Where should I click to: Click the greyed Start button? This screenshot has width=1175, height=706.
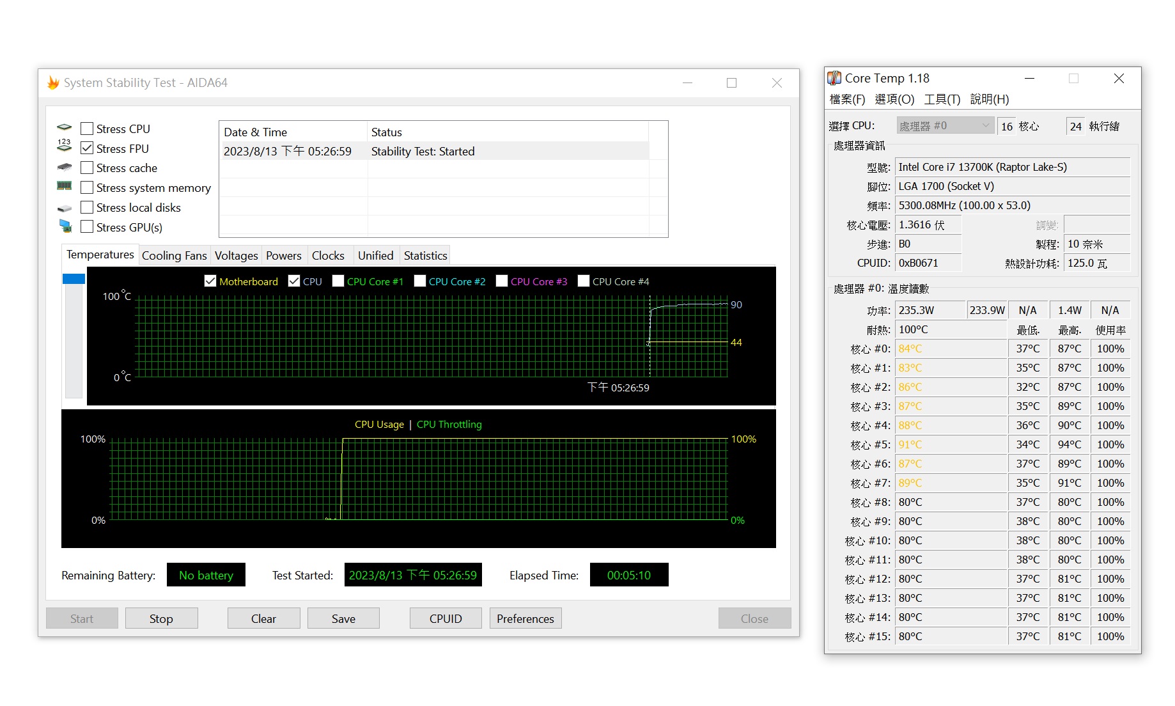(82, 618)
